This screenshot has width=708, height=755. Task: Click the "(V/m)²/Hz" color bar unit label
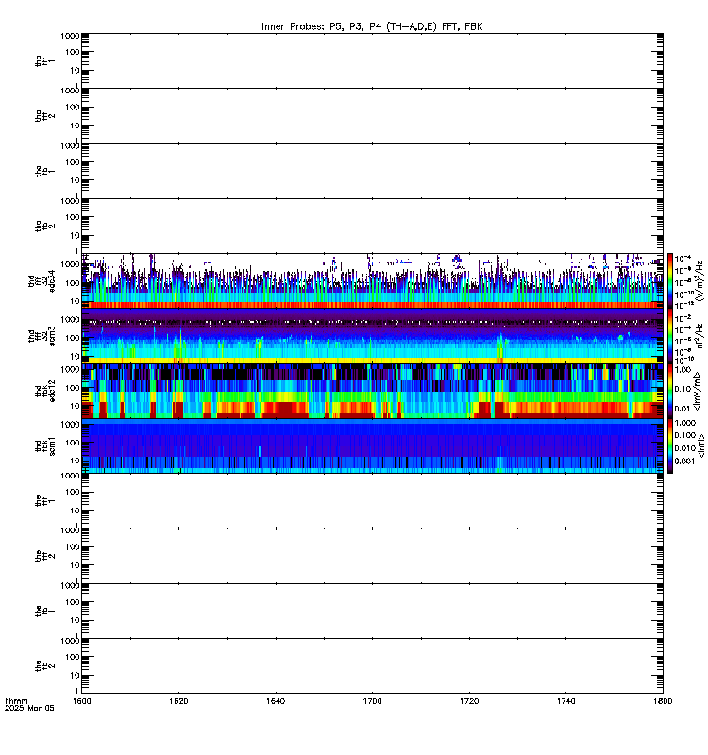[x=700, y=281]
